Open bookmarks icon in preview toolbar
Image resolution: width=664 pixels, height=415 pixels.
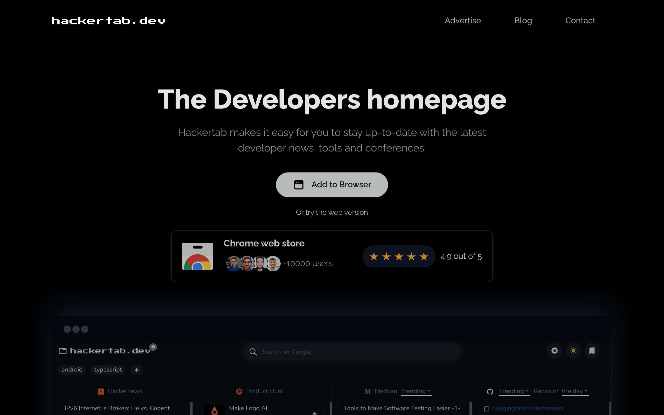[x=592, y=350]
